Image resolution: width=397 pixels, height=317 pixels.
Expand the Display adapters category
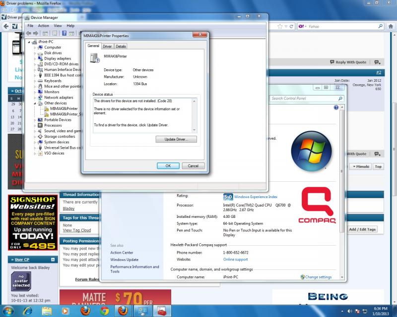point(35,58)
